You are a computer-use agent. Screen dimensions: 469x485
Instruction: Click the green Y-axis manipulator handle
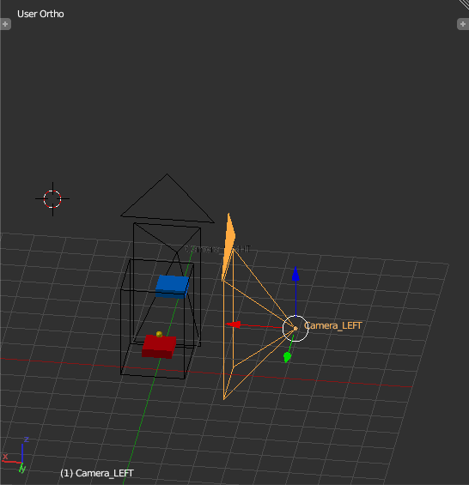coord(287,357)
